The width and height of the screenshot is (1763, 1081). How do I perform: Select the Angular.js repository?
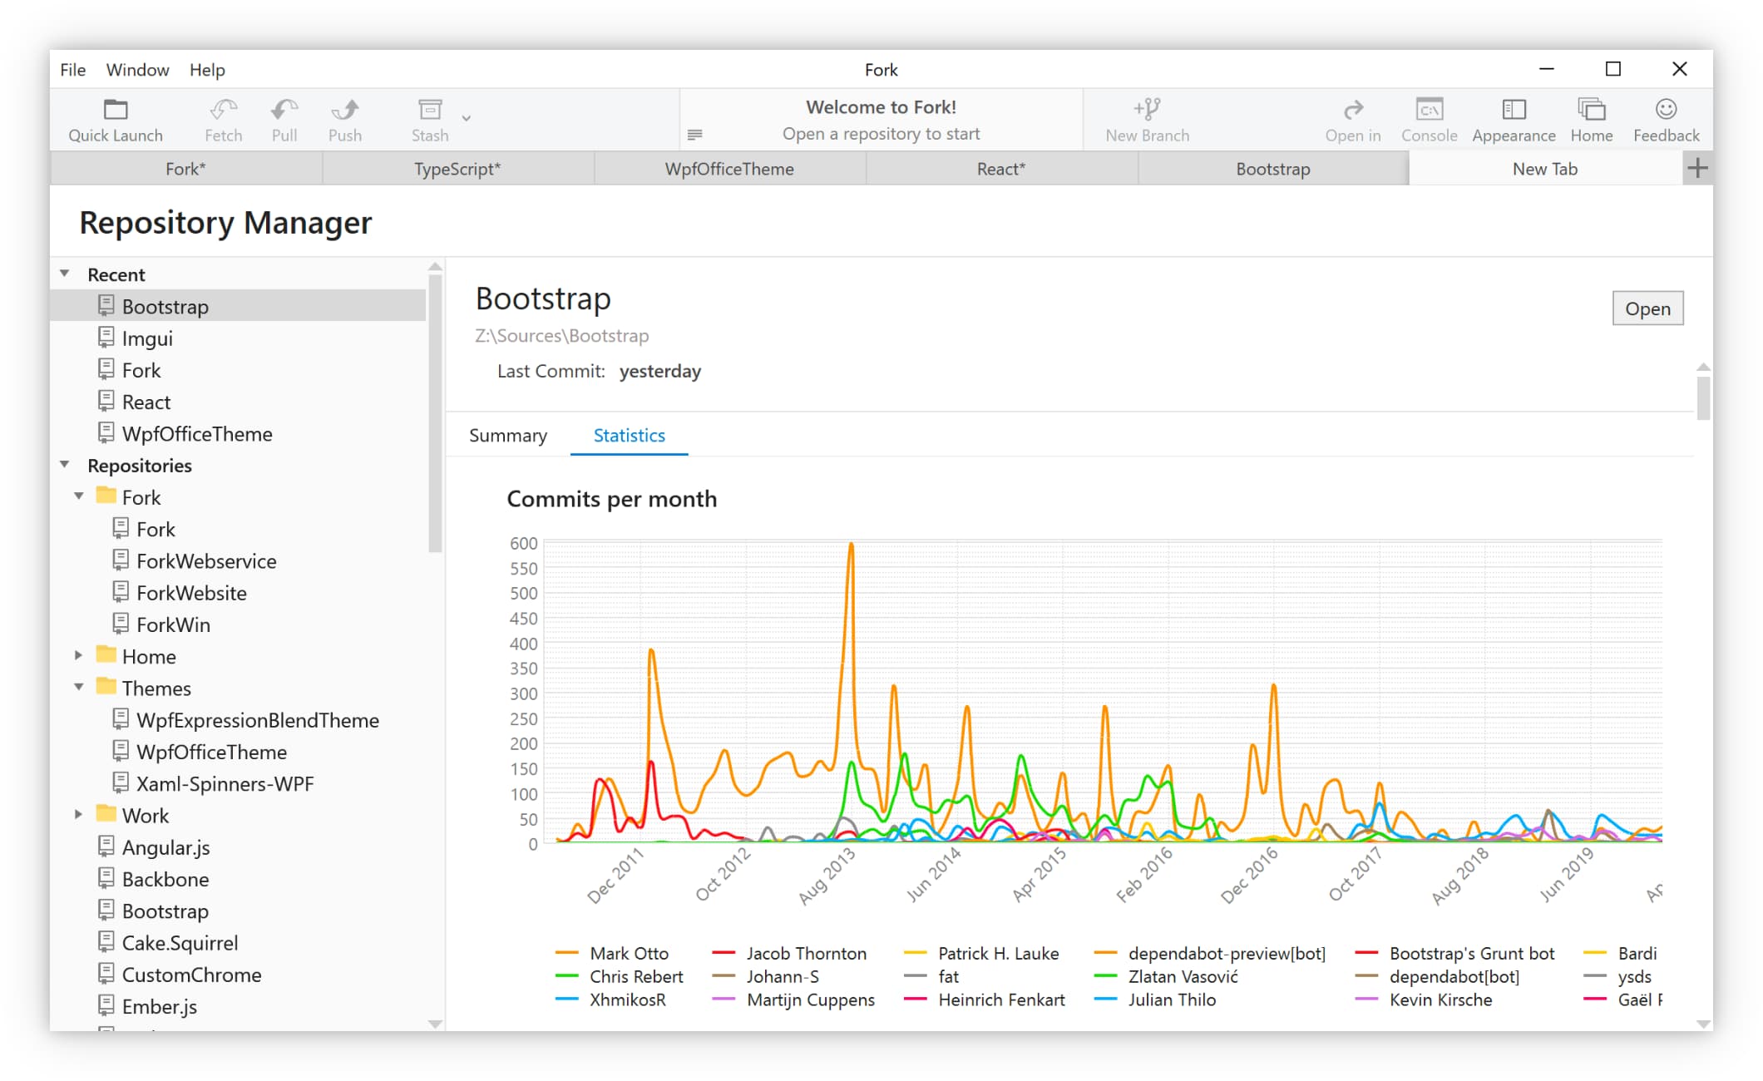tap(239, 847)
